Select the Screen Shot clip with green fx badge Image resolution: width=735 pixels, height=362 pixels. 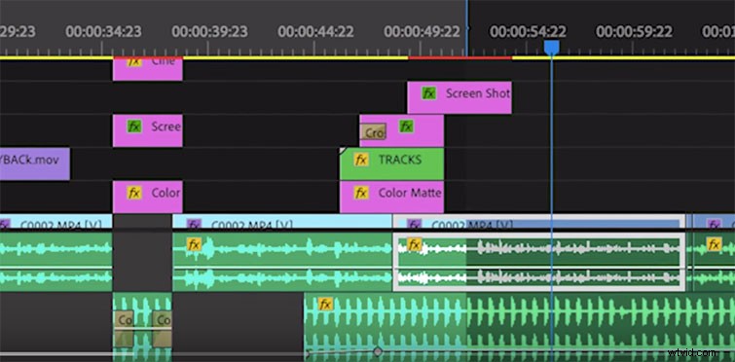pyautogui.click(x=459, y=97)
